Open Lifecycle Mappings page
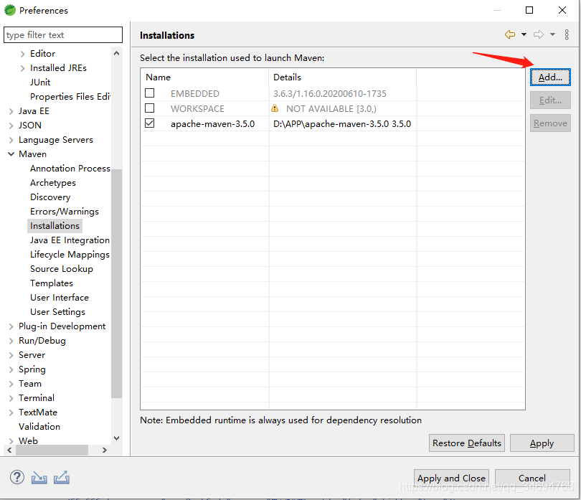 point(70,255)
